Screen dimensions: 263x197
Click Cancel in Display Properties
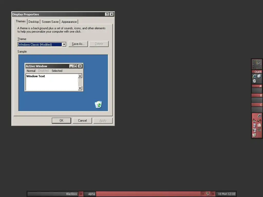(x=82, y=121)
